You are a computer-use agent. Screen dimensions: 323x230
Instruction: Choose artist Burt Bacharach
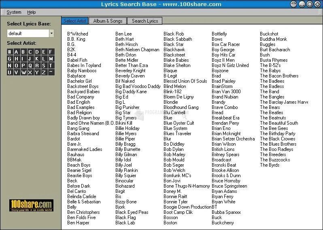(x=275, y=50)
